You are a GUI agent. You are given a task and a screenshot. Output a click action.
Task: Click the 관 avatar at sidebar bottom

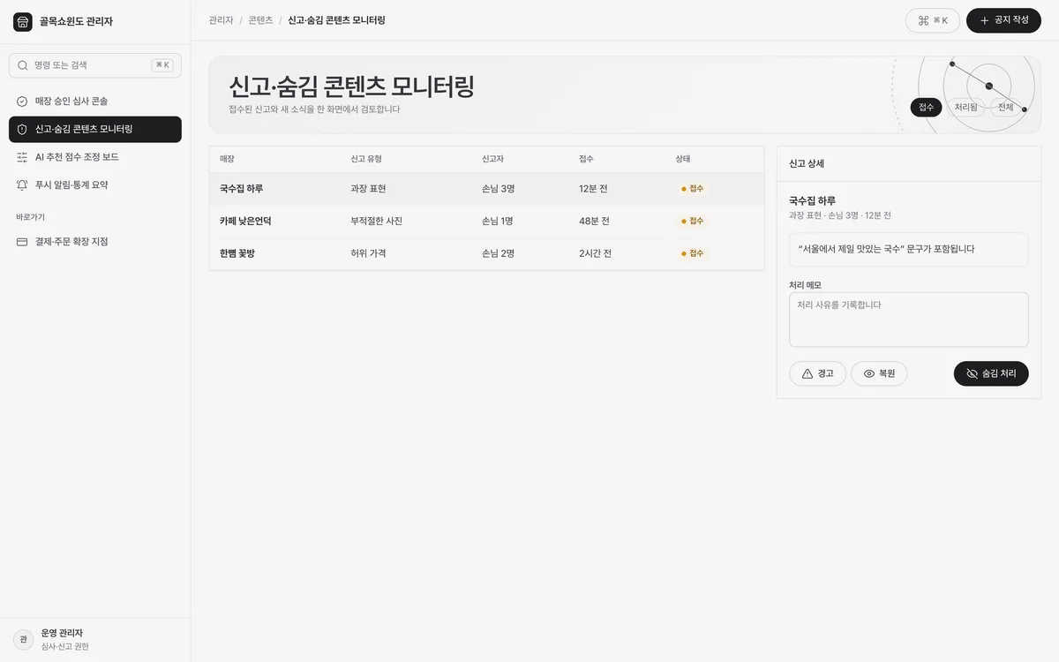[24, 639]
